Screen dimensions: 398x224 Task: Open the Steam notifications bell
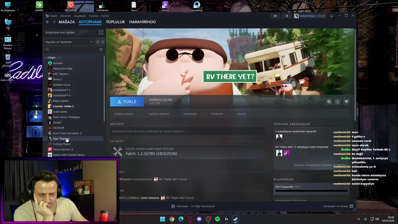pos(287,16)
